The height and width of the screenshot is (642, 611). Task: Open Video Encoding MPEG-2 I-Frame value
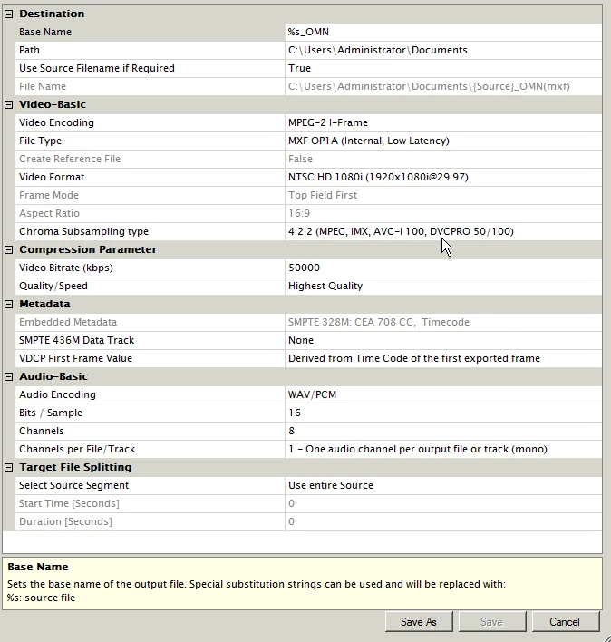(x=443, y=122)
